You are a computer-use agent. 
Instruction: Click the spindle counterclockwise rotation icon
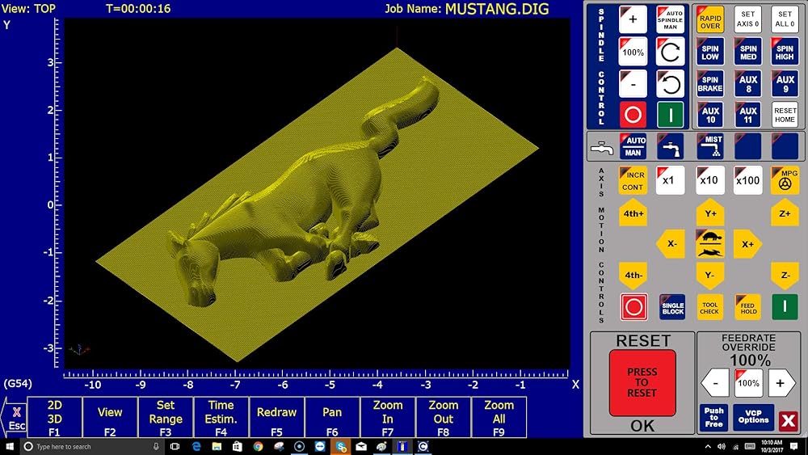click(671, 83)
